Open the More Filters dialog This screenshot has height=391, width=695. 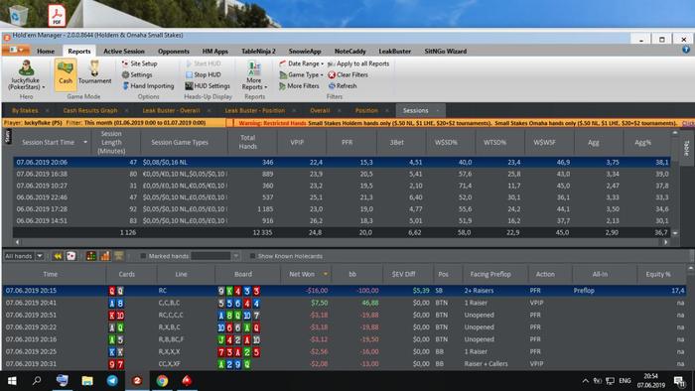click(299, 86)
